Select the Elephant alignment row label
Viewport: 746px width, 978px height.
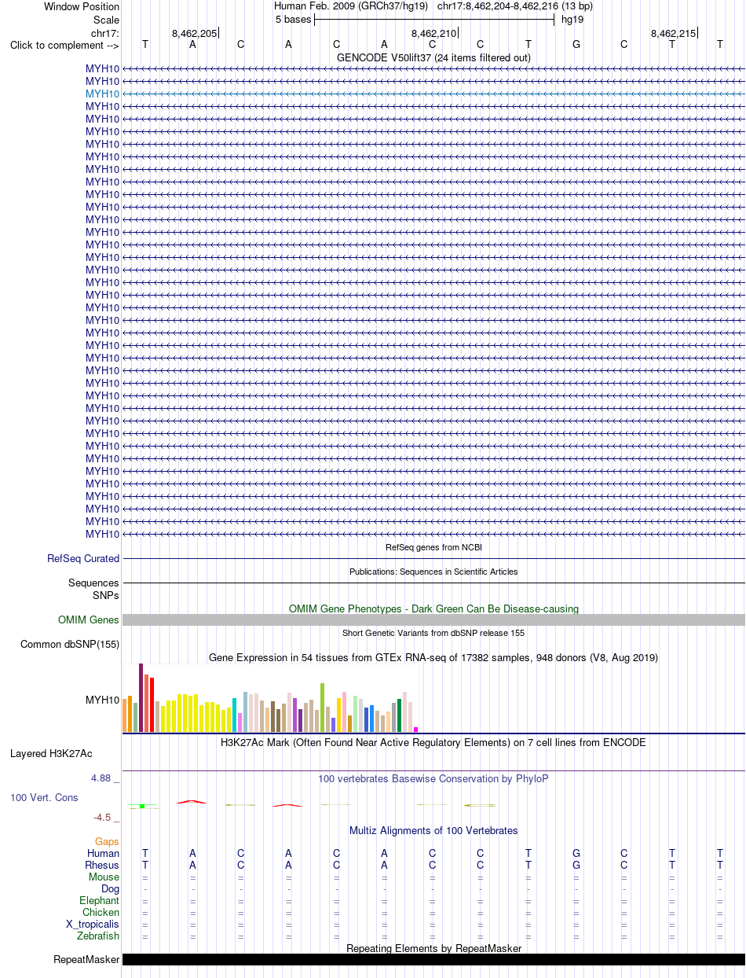100,900
